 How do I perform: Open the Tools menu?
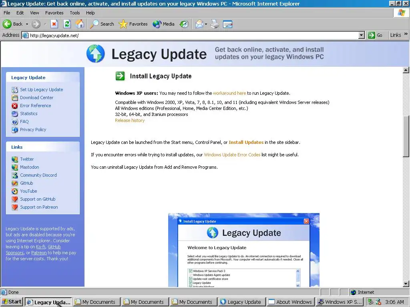(x=75, y=13)
